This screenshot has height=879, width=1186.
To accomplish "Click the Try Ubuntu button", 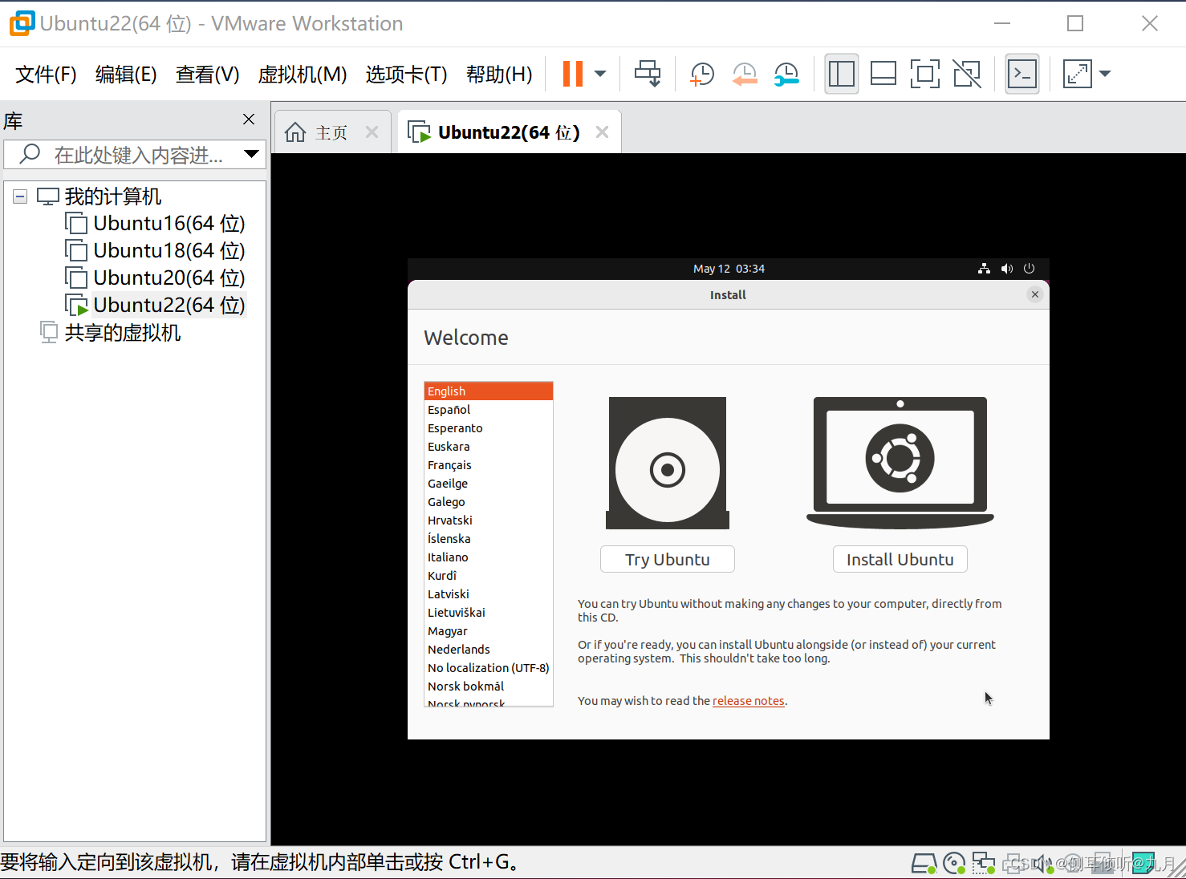I will pos(668,560).
